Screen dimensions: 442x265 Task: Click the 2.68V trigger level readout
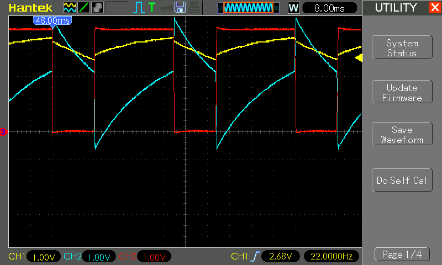[x=280, y=256]
